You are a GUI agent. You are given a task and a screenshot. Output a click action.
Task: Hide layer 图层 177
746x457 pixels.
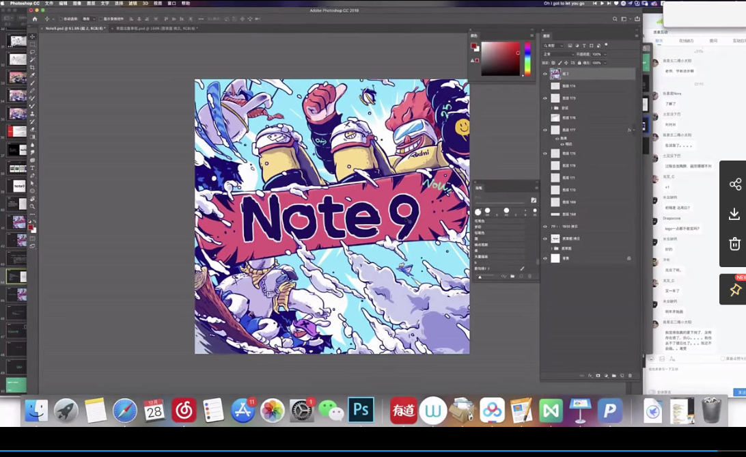(x=545, y=130)
